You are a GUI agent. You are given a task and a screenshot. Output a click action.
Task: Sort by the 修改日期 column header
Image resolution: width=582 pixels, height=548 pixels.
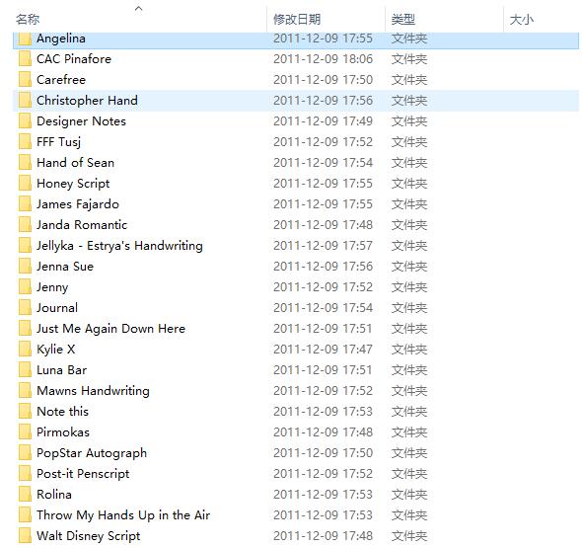(x=297, y=20)
